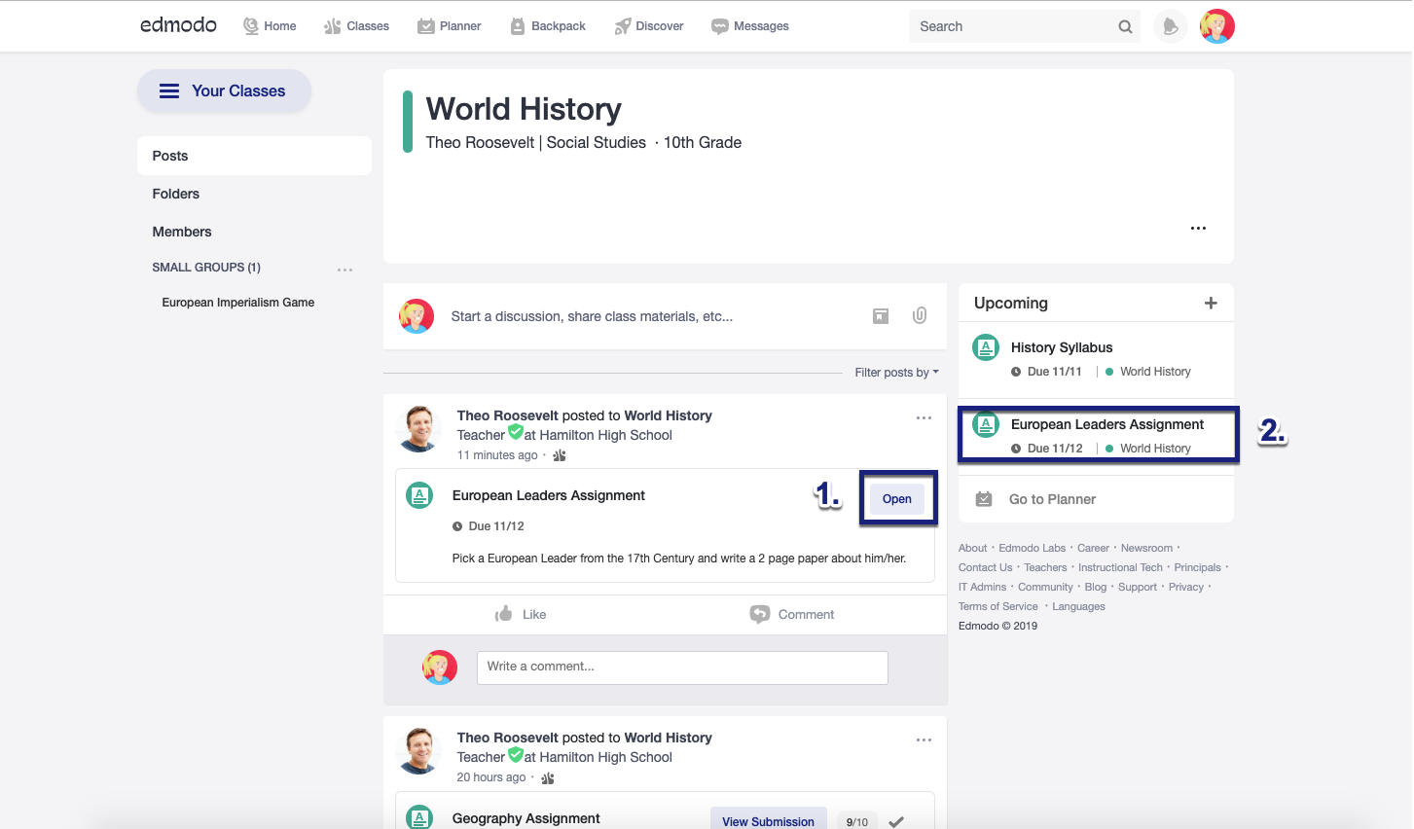Screen dimensions: 1414x829
Task: Click Geography Assignment title
Action: [526, 818]
